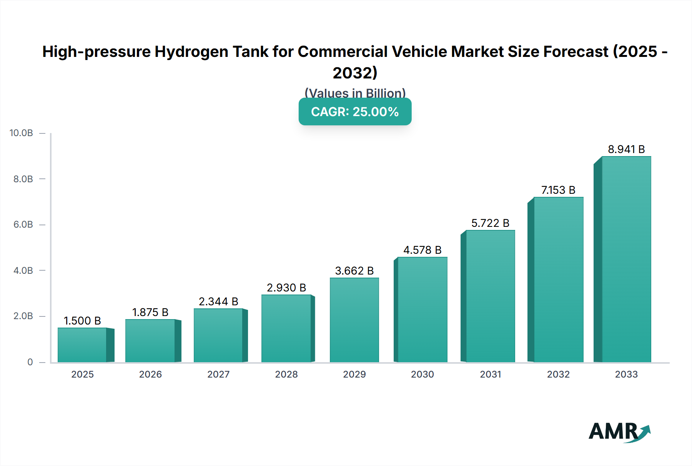Click the 1.500 B data label

(x=82, y=320)
